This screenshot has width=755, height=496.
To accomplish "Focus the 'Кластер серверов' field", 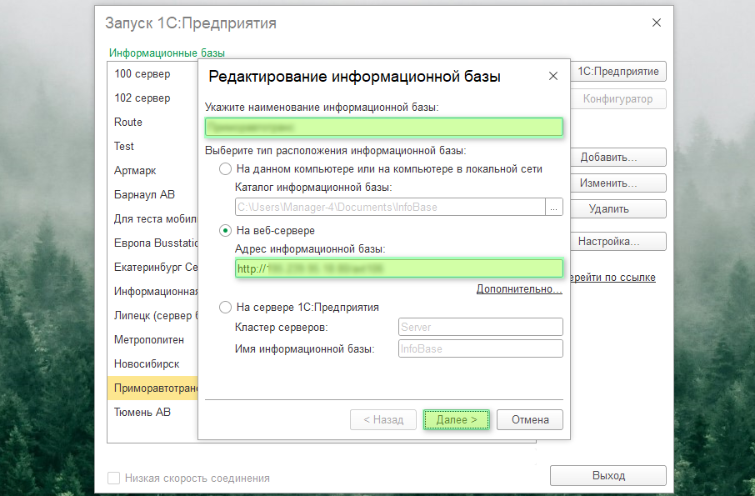I will [481, 327].
